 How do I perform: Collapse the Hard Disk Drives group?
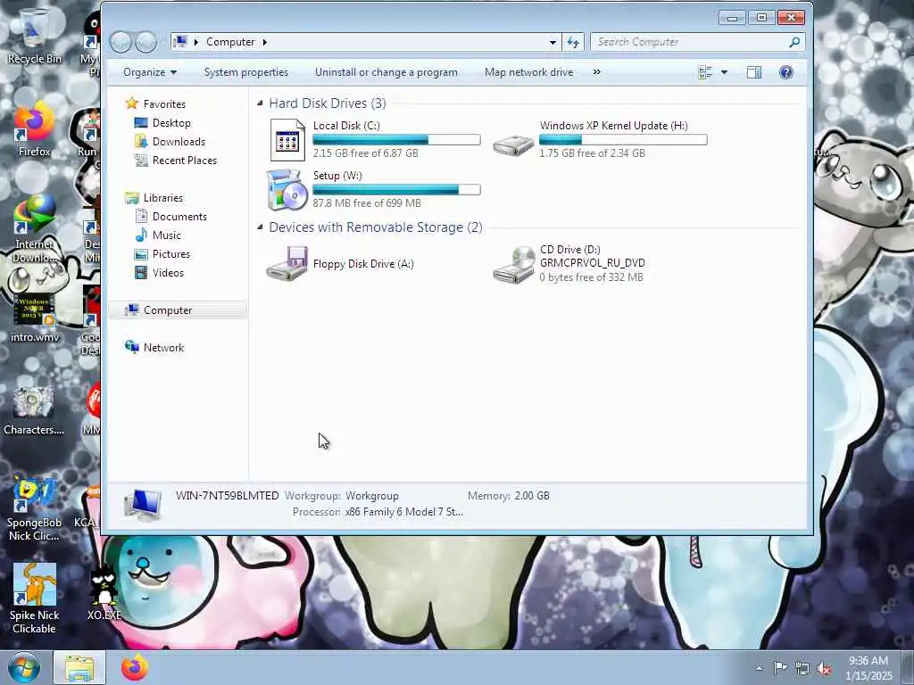point(260,103)
